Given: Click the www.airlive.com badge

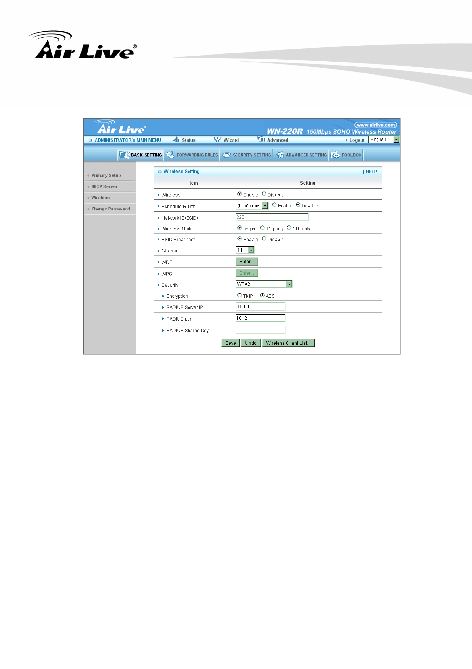Looking at the screenshot, I should 376,125.
